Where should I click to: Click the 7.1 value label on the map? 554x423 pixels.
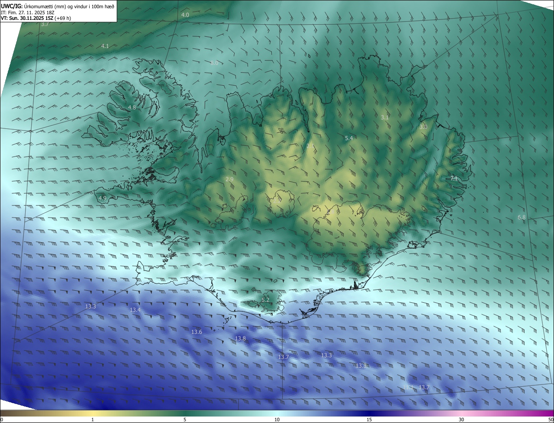coord(454,178)
